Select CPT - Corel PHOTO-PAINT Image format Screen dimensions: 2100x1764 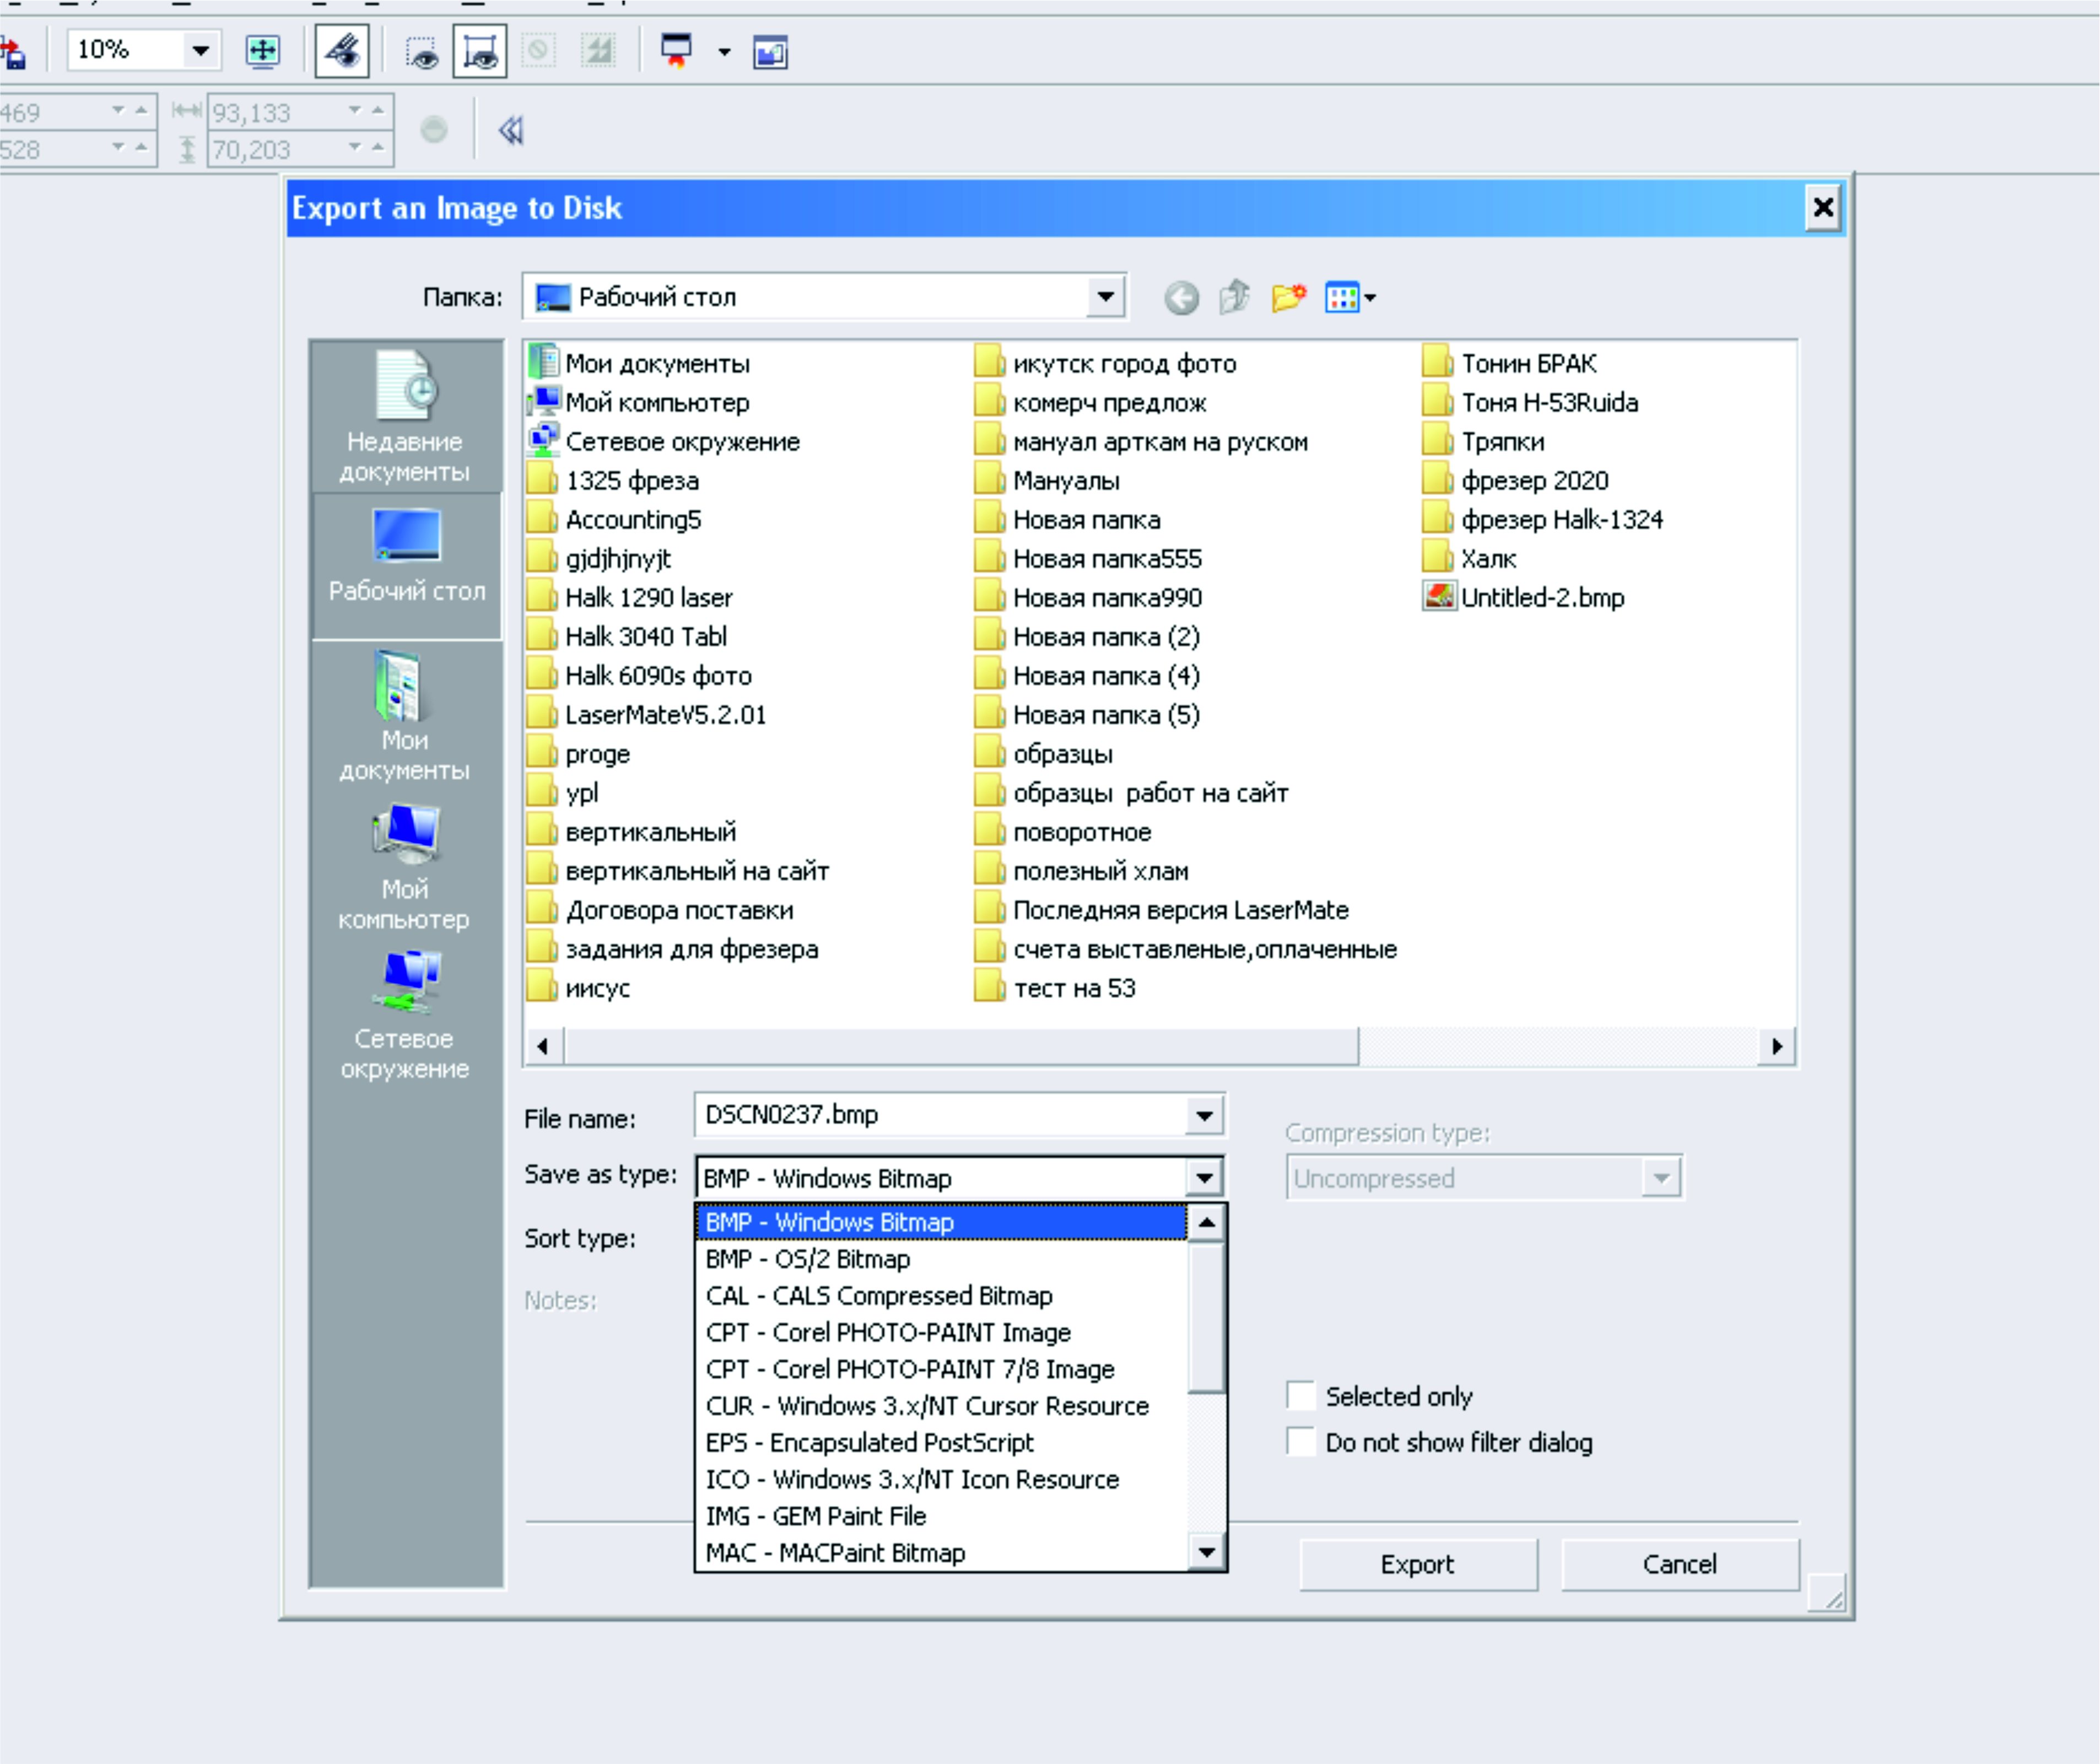[x=888, y=1332]
